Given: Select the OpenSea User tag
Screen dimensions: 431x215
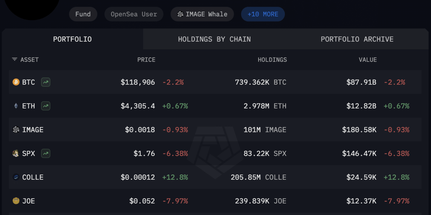Looking at the screenshot, I should [x=134, y=14].
